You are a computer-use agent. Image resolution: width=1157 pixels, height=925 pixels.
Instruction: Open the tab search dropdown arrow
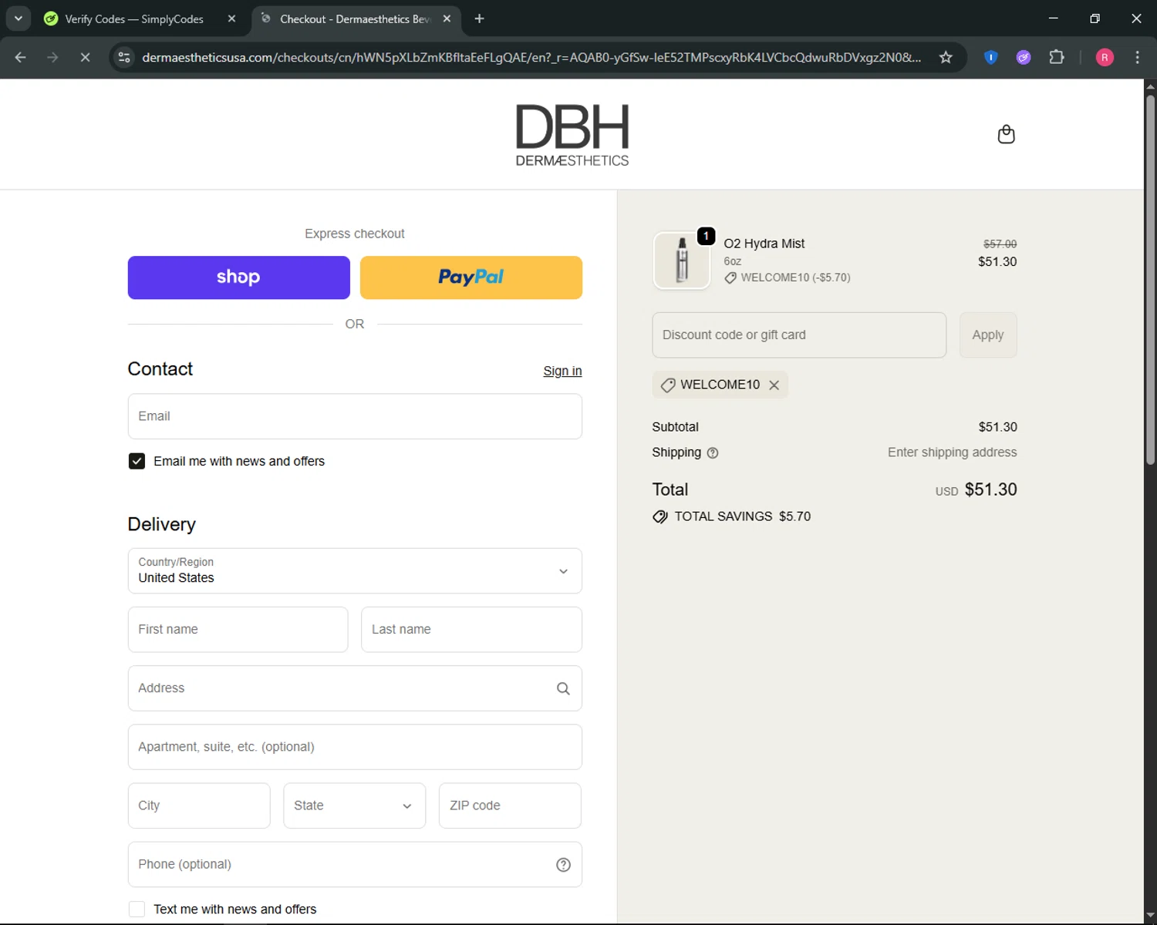18,18
